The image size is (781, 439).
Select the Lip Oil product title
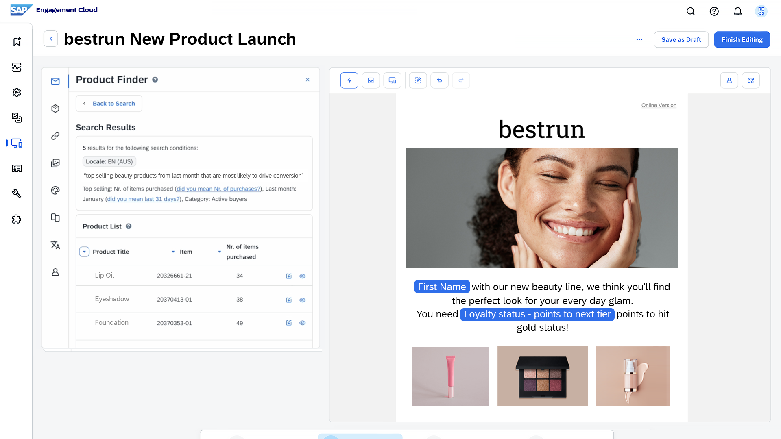pyautogui.click(x=105, y=275)
